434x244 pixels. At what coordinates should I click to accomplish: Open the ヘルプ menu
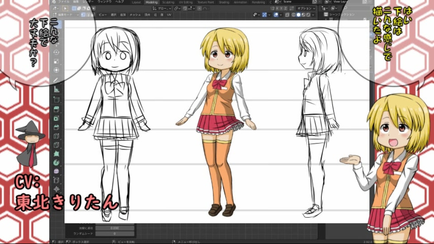(x=119, y=2)
